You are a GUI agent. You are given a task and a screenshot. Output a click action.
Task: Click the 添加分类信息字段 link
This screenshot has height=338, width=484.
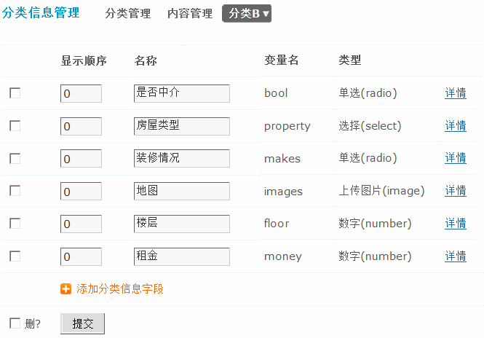click(x=120, y=289)
